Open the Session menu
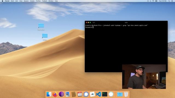 26,1
